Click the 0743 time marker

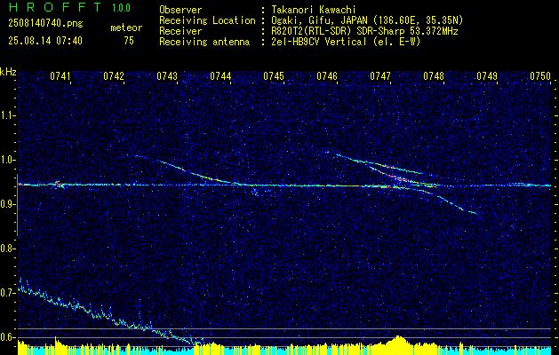point(167,76)
